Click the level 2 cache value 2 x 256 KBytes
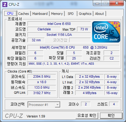The width and height of the screenshot is (126, 122). tap(89, 87)
